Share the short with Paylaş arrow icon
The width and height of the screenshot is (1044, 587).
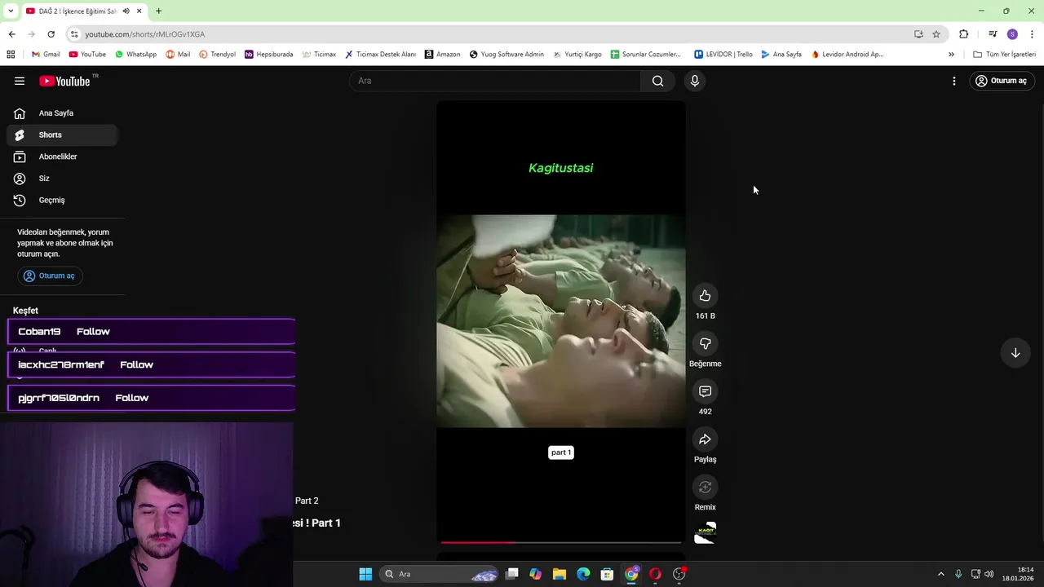tap(705, 439)
